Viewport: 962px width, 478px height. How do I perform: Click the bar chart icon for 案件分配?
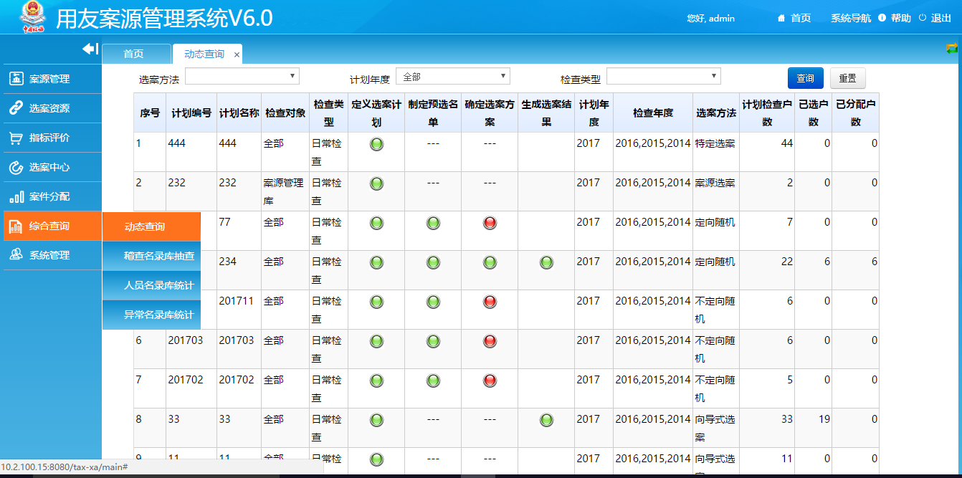click(16, 196)
